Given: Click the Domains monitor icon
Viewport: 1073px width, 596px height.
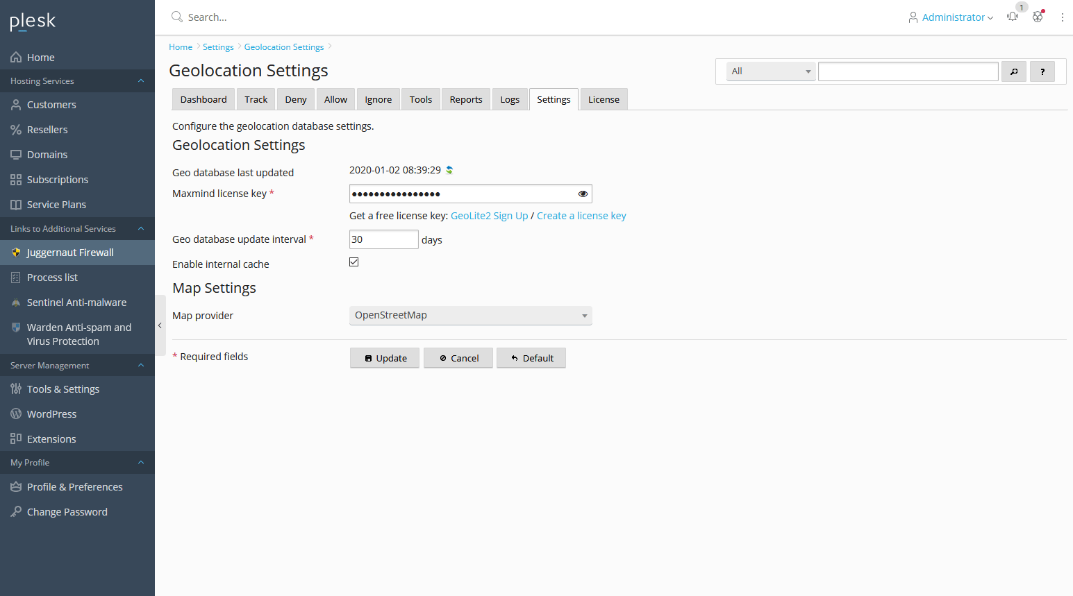Looking at the screenshot, I should pyautogui.click(x=16, y=155).
